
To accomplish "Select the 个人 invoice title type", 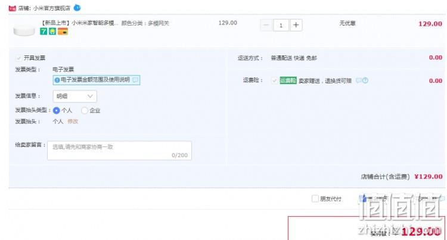I will (57, 110).
